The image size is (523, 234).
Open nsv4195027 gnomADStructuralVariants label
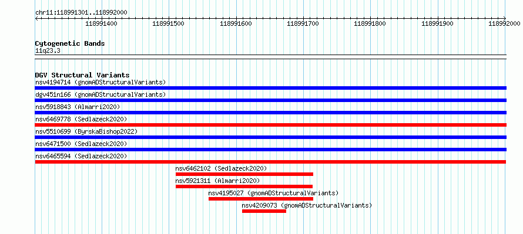[x=273, y=193]
